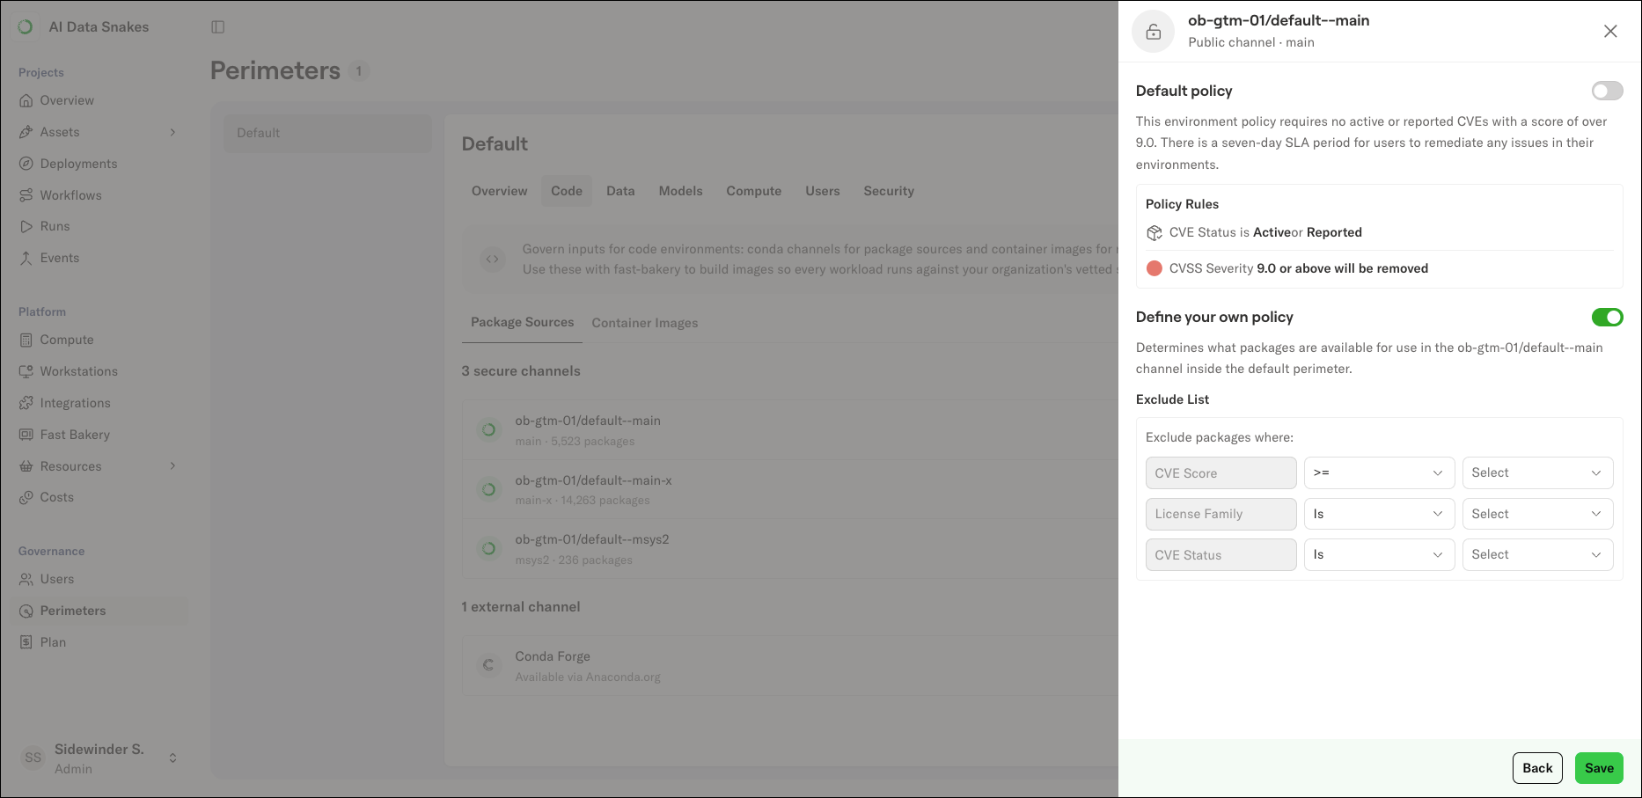
Task: Click the ob-gtm-01/default--msys2 channel name
Action: (x=591, y=539)
